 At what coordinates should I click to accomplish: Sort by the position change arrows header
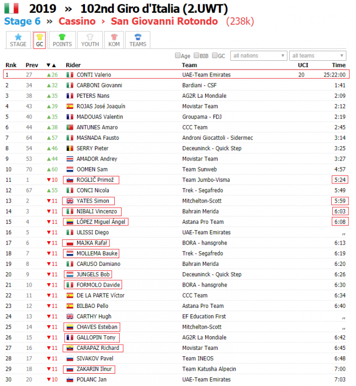(51, 65)
